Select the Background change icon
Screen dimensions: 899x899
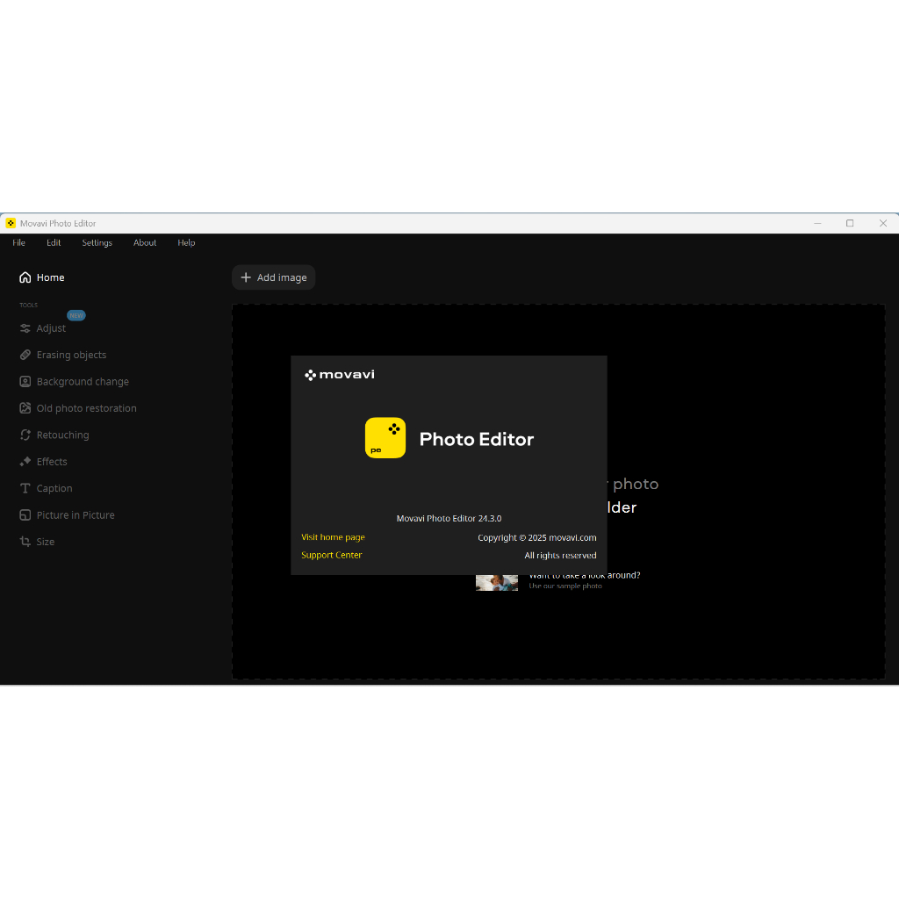[25, 382]
